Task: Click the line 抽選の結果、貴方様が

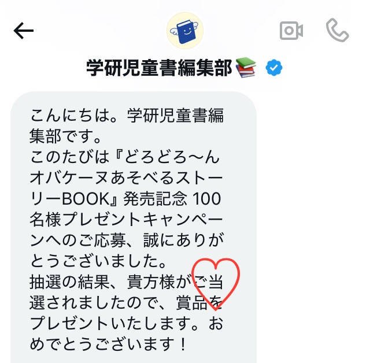Action: point(110,282)
